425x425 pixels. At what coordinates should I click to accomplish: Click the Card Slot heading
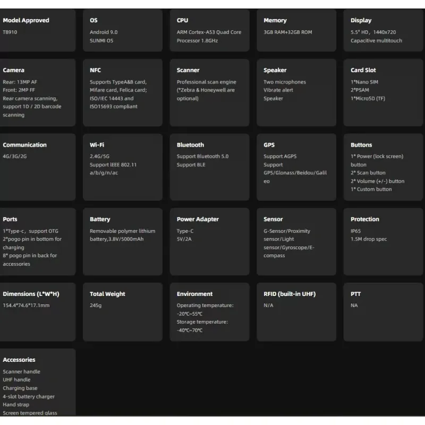point(363,70)
